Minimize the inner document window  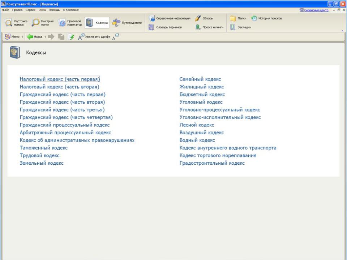(334, 10)
